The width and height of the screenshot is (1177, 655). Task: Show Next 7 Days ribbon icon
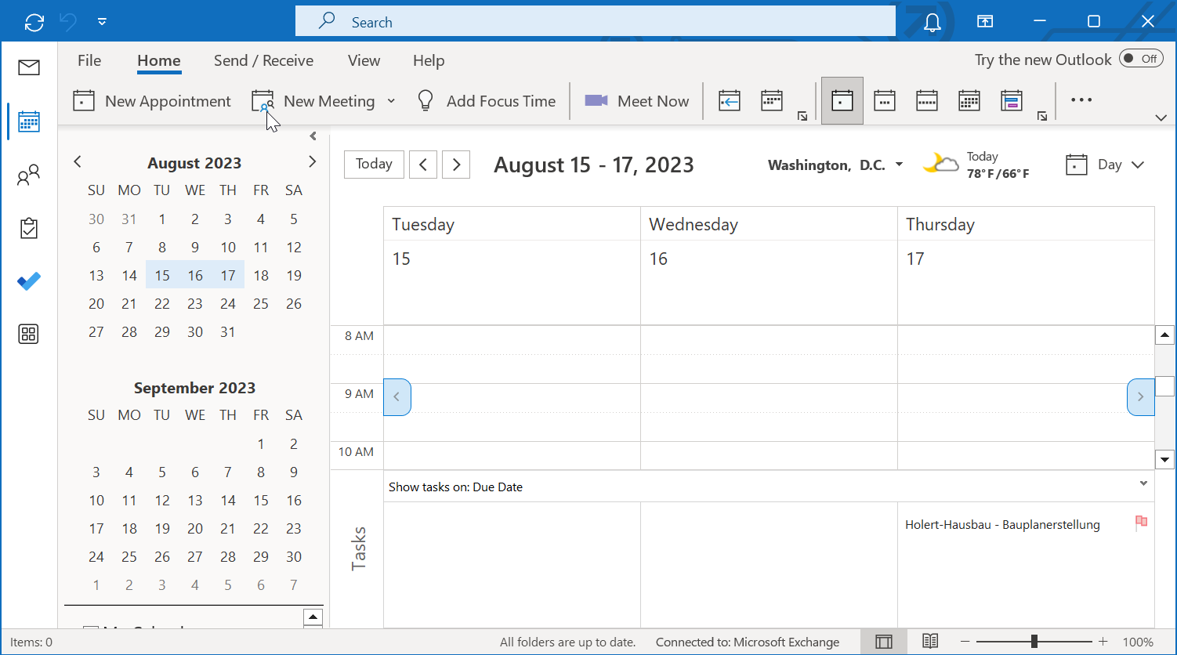(x=772, y=101)
